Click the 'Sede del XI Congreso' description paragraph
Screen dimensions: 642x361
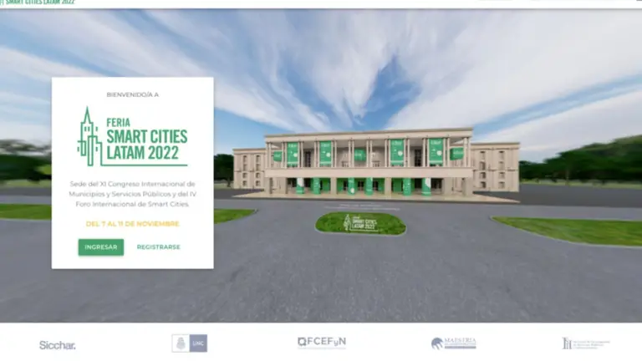point(132,193)
